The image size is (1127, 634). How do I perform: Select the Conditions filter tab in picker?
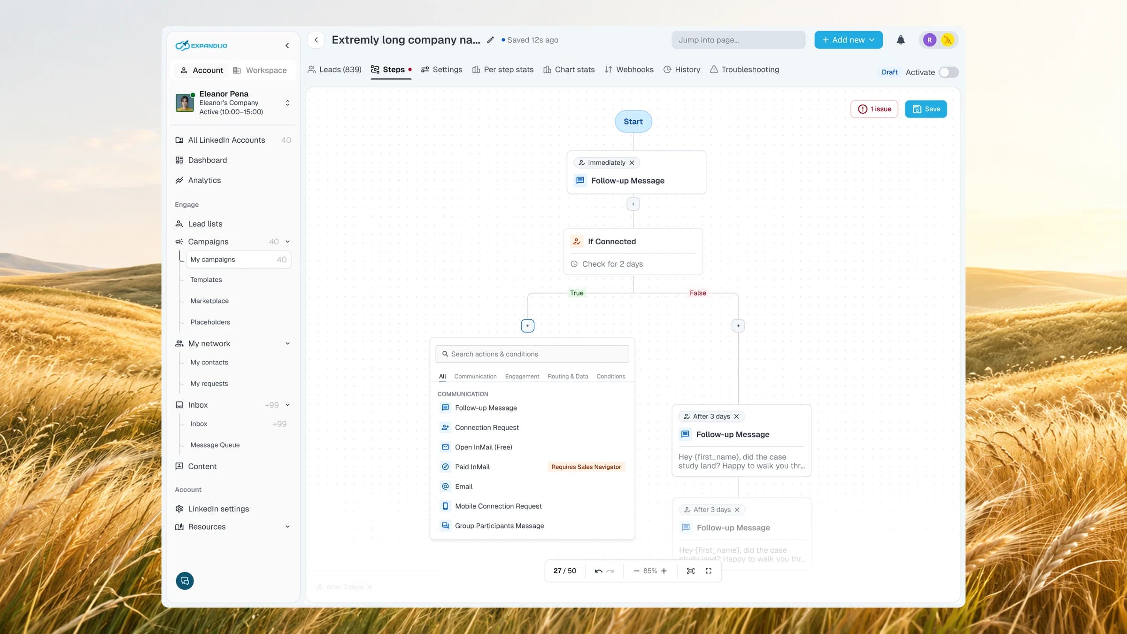point(610,377)
